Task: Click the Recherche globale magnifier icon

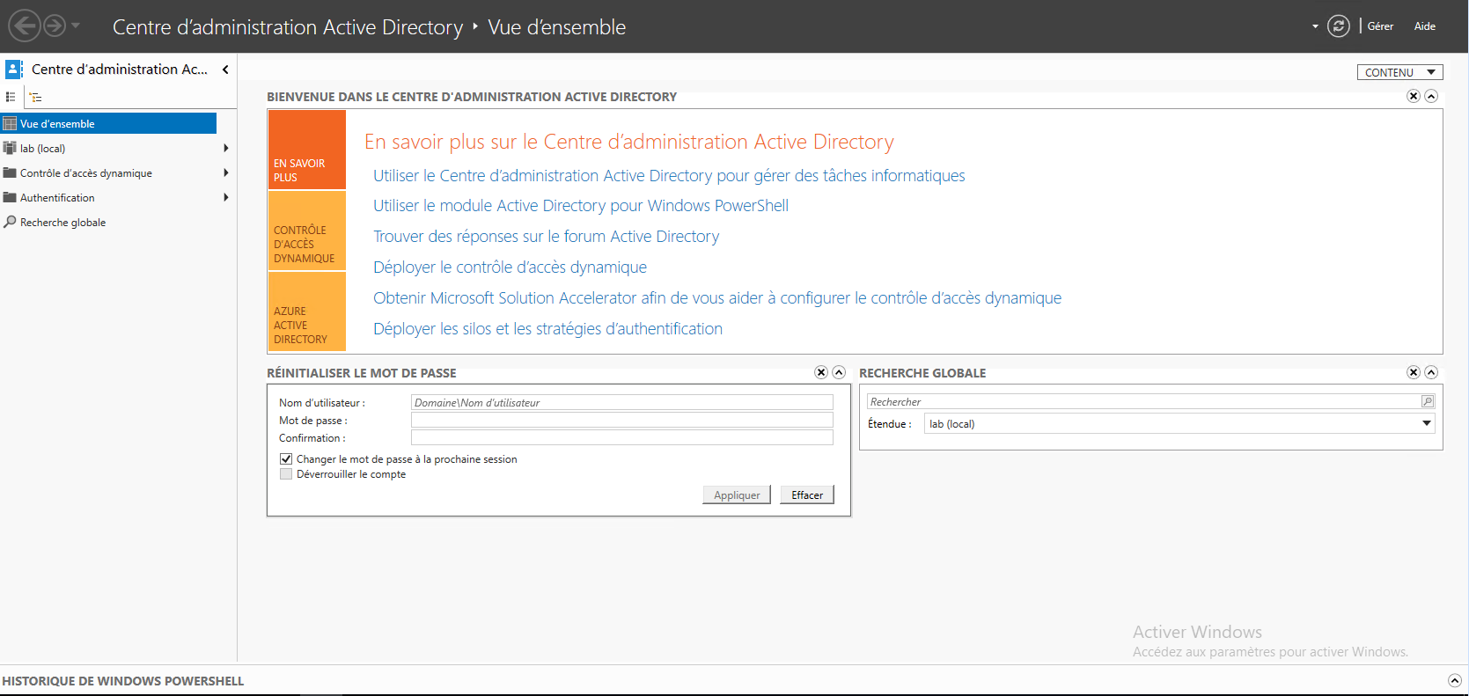Action: [10, 222]
